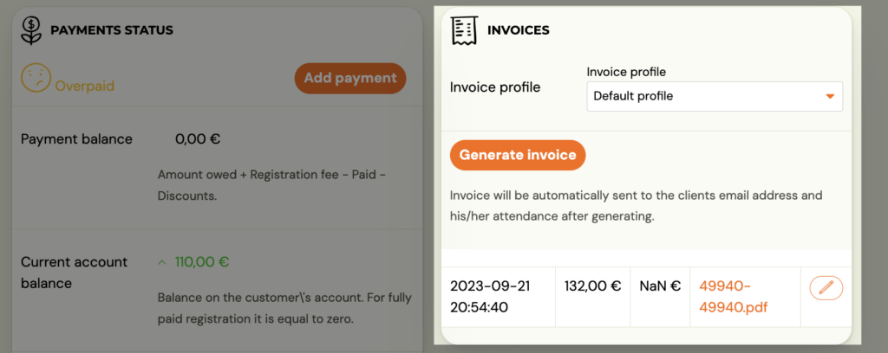Click the invoice date 2023-09-21 cell
This screenshot has width=888, height=353.
(x=491, y=297)
